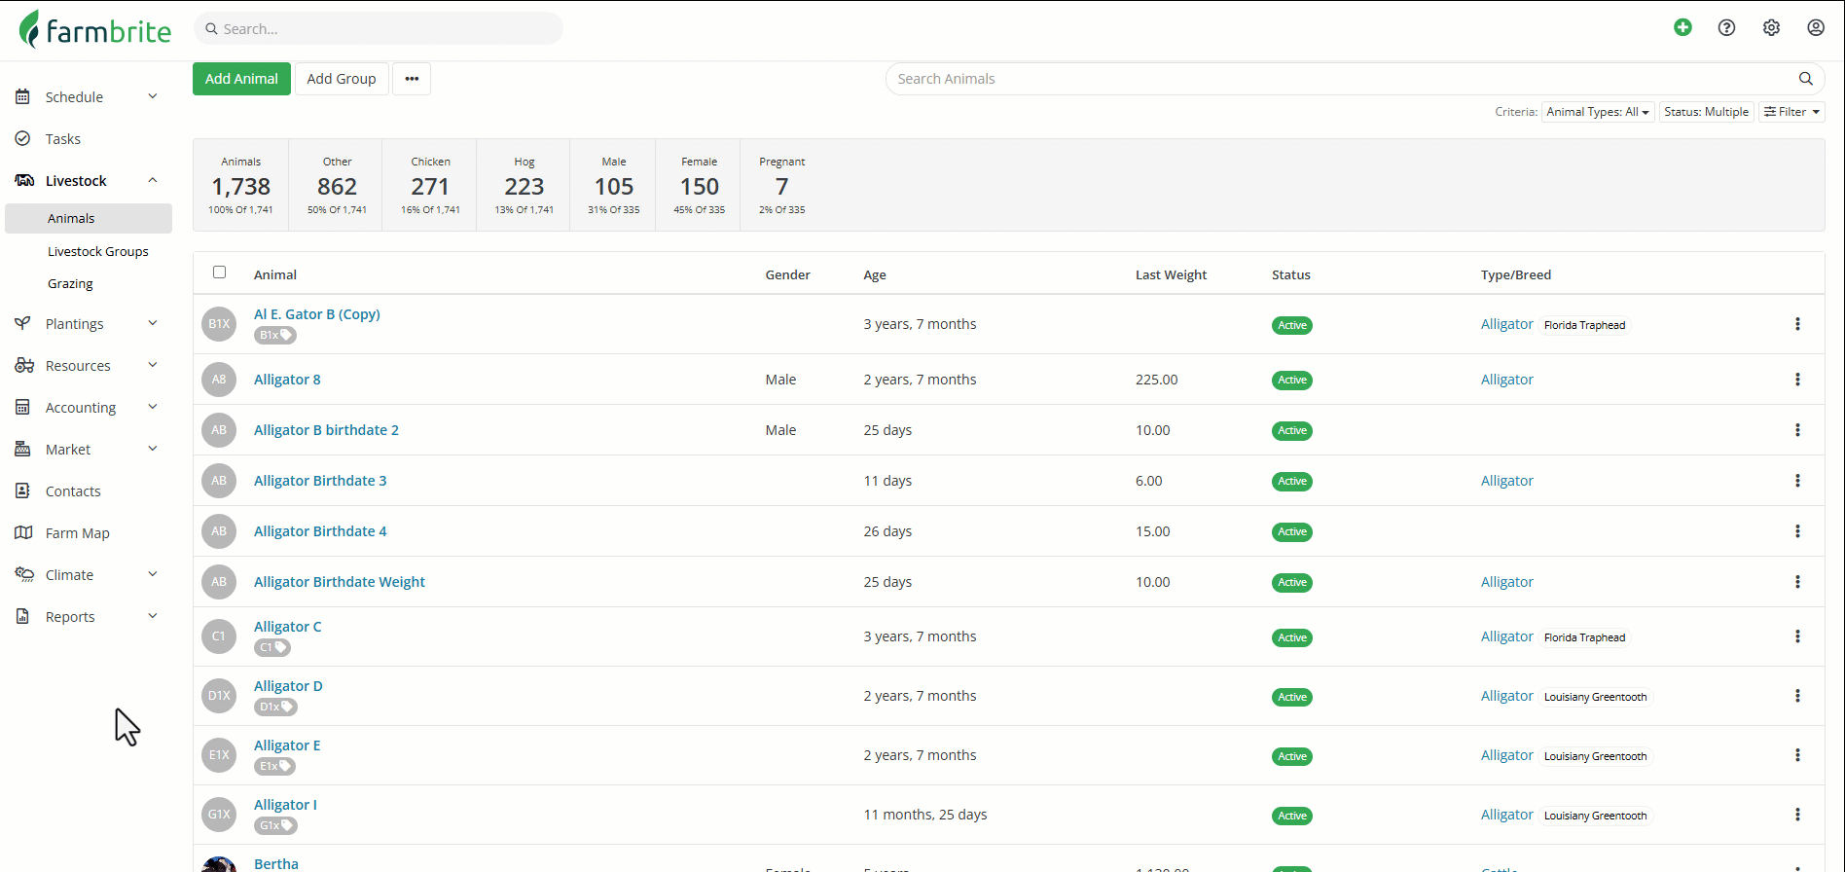
Task: Focus the Search Animals field
Action: [x=1356, y=79]
